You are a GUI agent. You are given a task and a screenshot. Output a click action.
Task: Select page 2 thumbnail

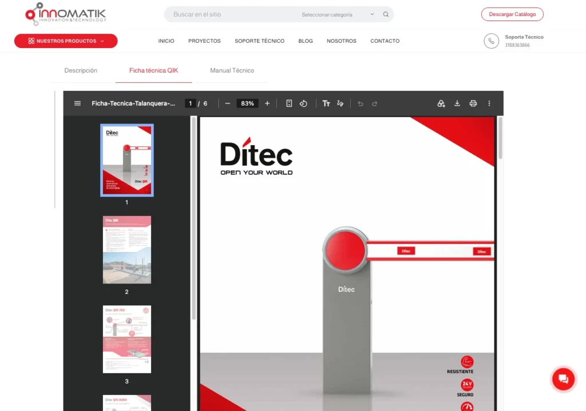tap(127, 250)
